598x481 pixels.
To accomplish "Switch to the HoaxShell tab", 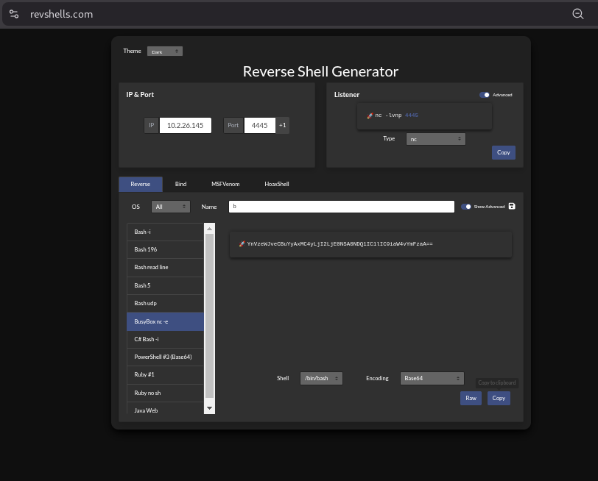I will tap(277, 184).
